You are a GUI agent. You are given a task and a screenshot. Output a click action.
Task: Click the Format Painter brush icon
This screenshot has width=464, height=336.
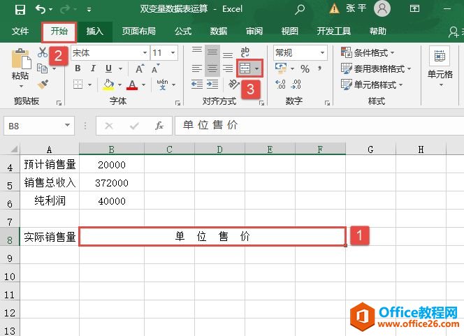click(x=43, y=84)
